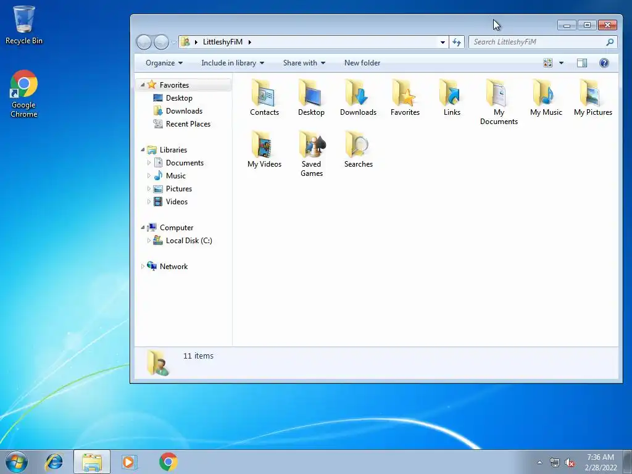Open the Share with dropdown
The width and height of the screenshot is (632, 474).
(304, 63)
